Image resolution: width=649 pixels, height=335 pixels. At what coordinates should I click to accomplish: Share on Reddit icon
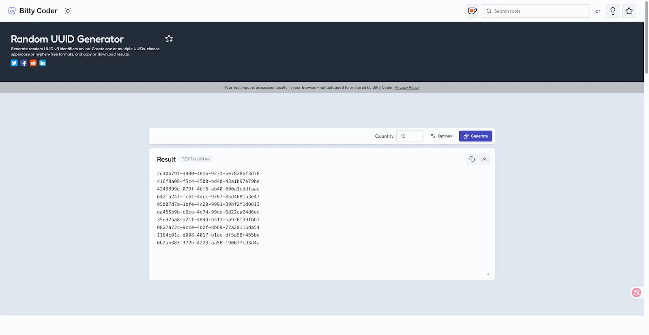click(x=33, y=63)
